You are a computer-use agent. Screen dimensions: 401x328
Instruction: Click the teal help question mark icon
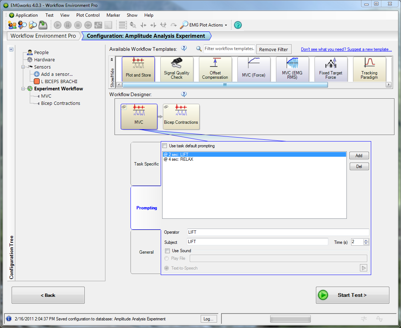(x=238, y=25)
